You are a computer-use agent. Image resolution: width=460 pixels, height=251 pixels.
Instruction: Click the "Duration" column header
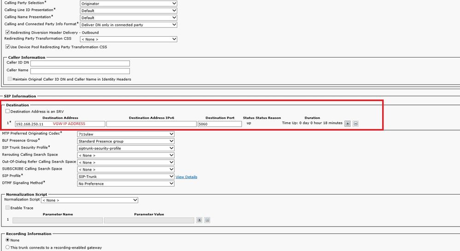pos(312,118)
